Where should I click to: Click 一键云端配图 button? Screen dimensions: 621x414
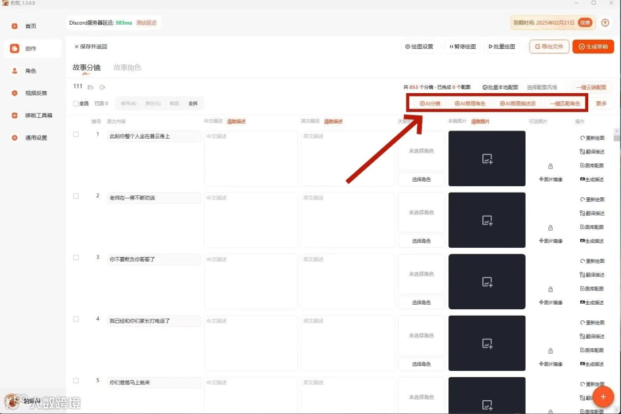591,87
